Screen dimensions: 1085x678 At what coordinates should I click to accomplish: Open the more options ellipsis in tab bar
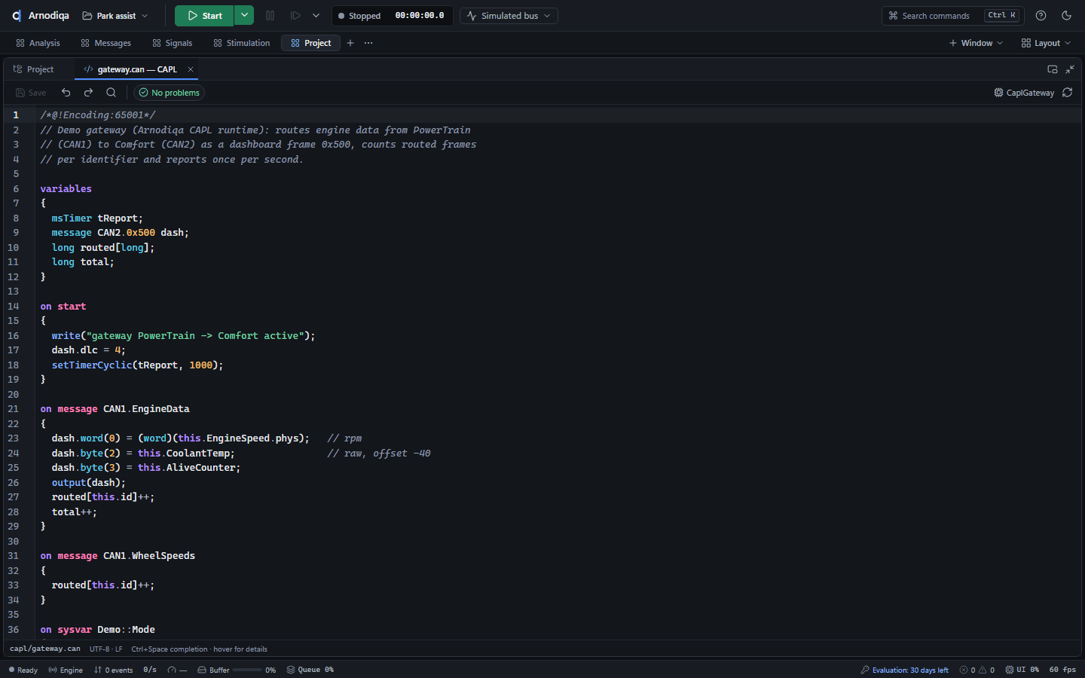point(368,43)
